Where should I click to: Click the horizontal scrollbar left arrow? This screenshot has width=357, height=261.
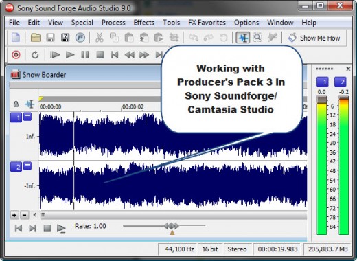coord(34,215)
